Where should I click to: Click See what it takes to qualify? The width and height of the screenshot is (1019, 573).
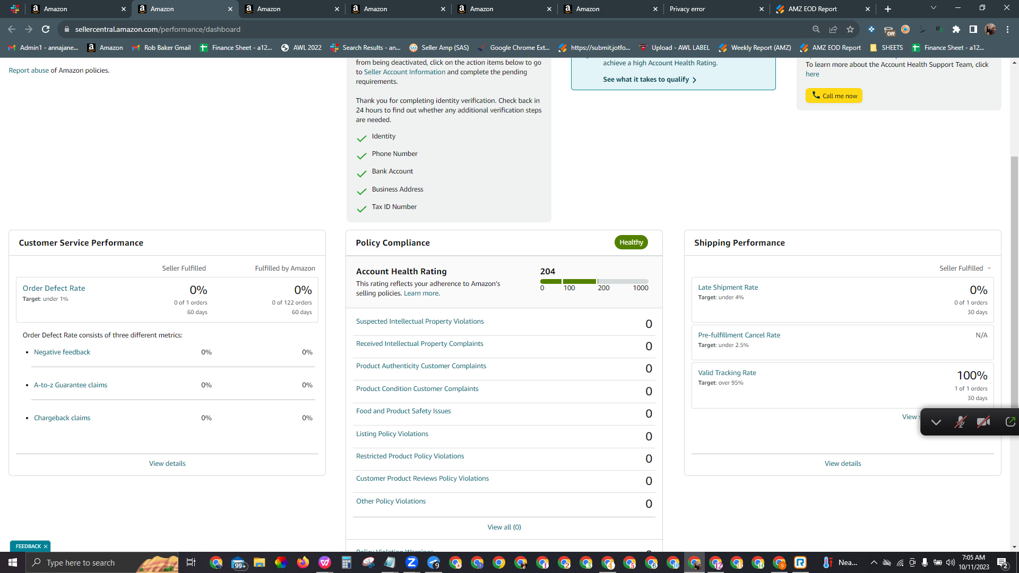tap(650, 80)
